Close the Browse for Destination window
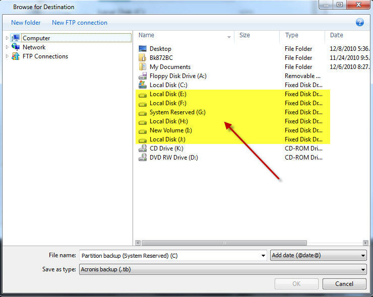This screenshot has height=297, width=373. pyautogui.click(x=358, y=5)
